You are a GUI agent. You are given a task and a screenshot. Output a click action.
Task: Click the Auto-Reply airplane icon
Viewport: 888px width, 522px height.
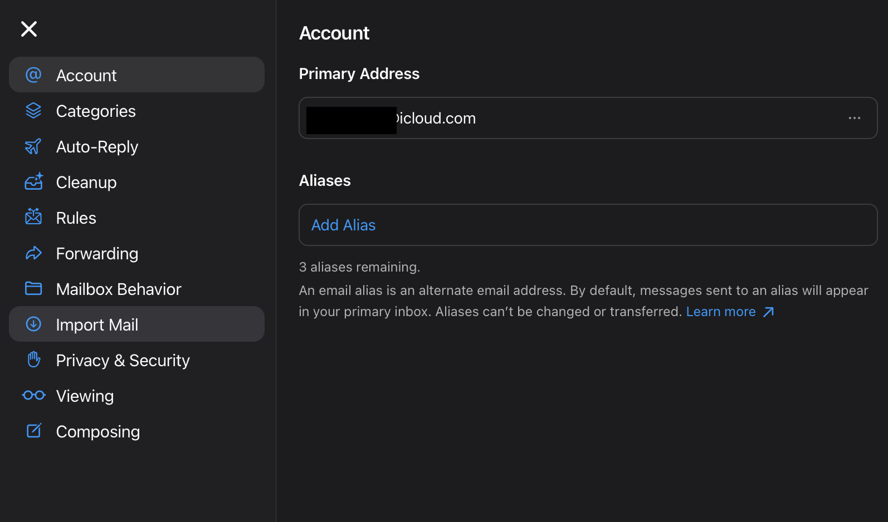[33, 146]
